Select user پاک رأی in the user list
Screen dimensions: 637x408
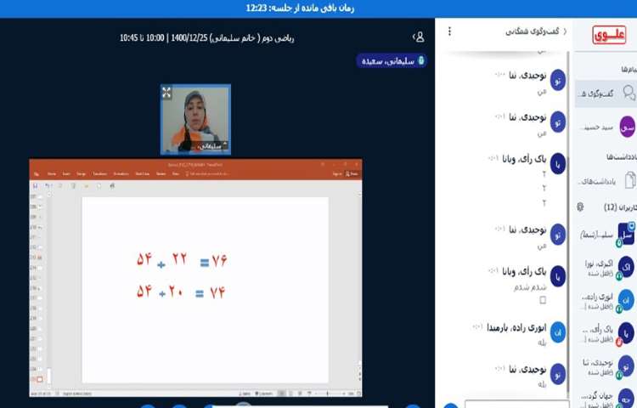tap(607, 333)
